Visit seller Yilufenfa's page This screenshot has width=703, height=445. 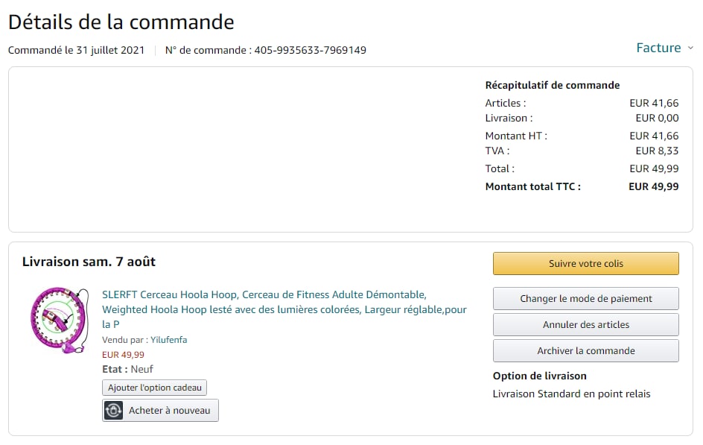(168, 340)
